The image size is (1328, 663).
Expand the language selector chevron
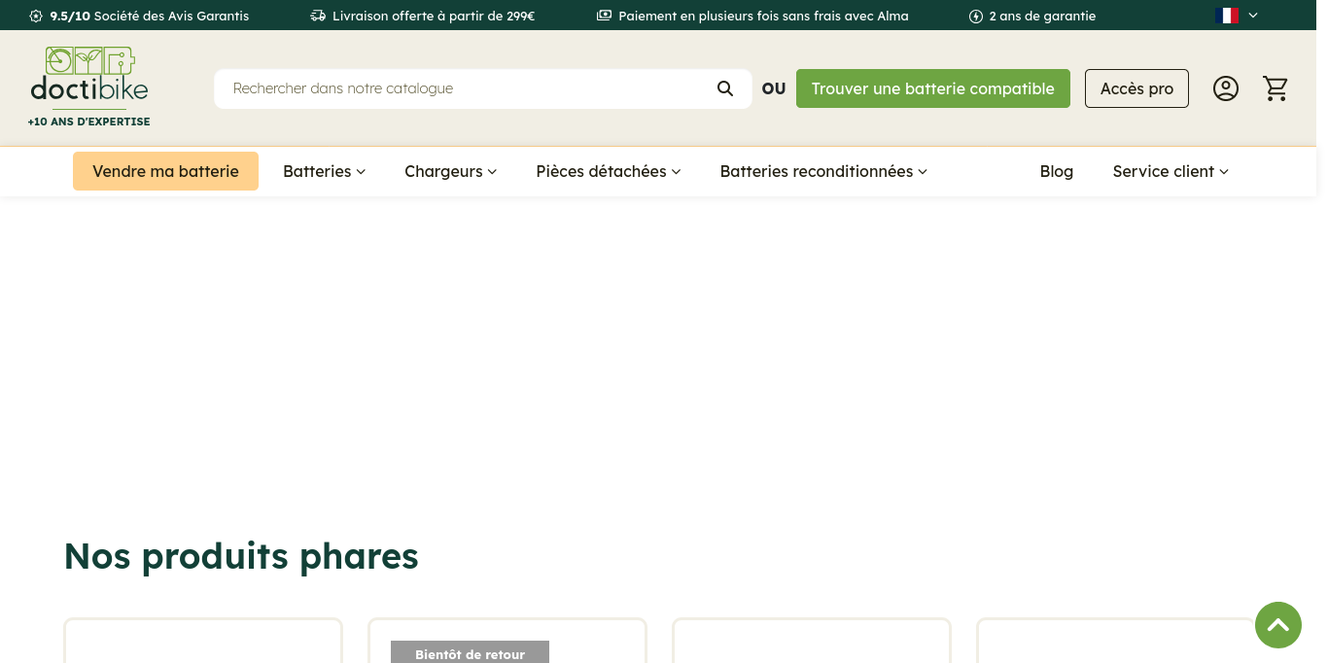(1253, 16)
